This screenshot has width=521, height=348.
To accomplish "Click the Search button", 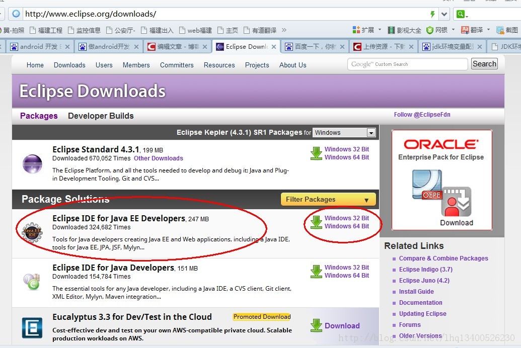I will point(484,63).
